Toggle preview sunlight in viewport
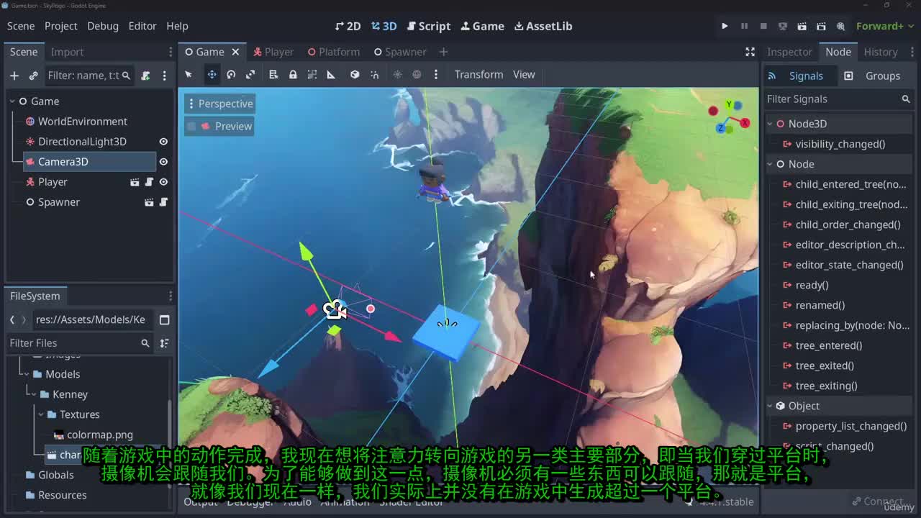This screenshot has height=518, width=921. tap(397, 75)
